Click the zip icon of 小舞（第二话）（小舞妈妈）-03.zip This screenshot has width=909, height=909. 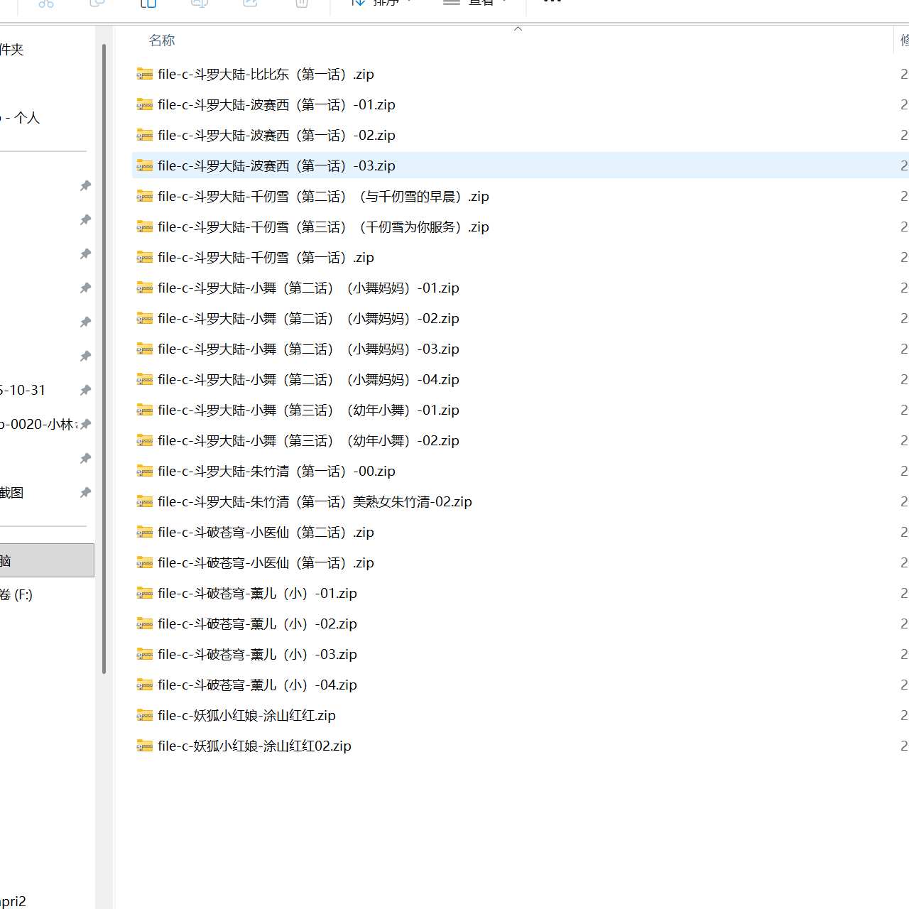145,349
